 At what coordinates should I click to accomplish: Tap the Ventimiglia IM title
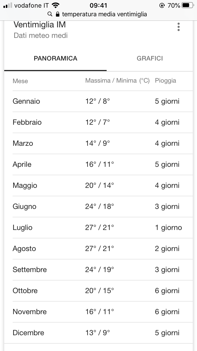40,25
